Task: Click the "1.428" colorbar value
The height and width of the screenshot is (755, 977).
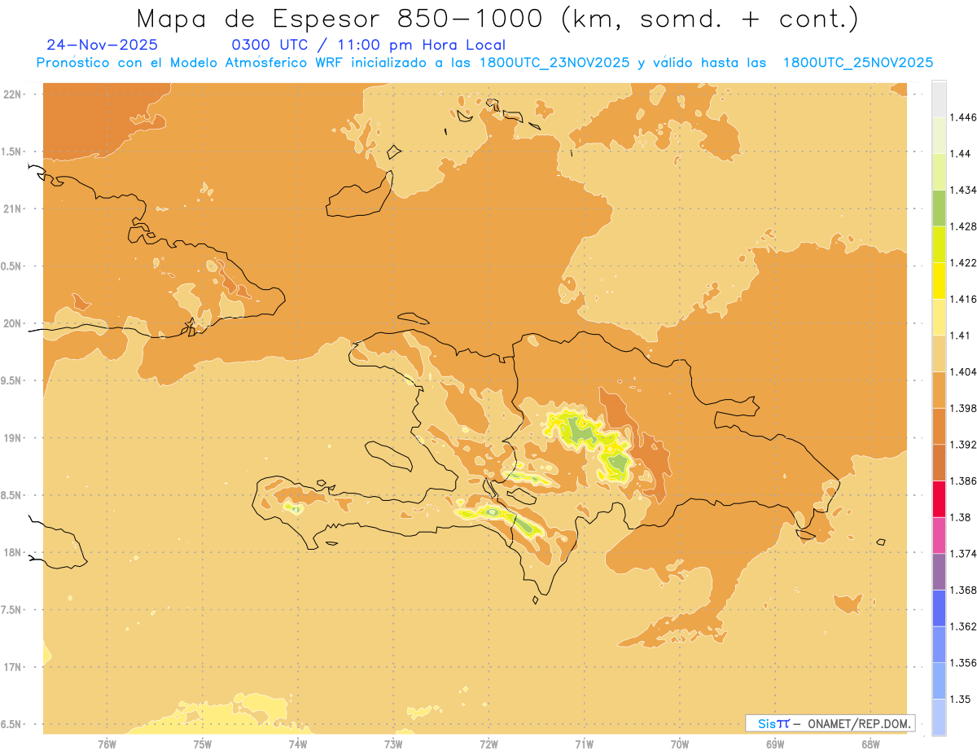Action: click(x=963, y=226)
